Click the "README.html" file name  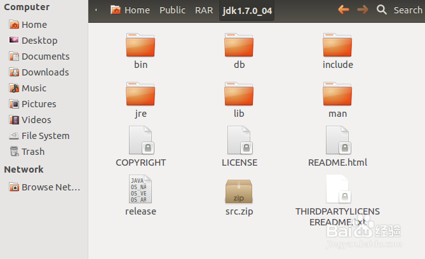pos(338,163)
